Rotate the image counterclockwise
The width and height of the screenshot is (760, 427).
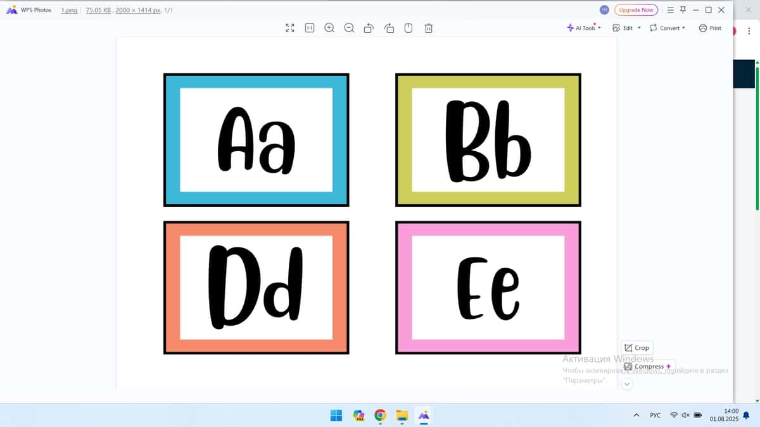pyautogui.click(x=369, y=28)
